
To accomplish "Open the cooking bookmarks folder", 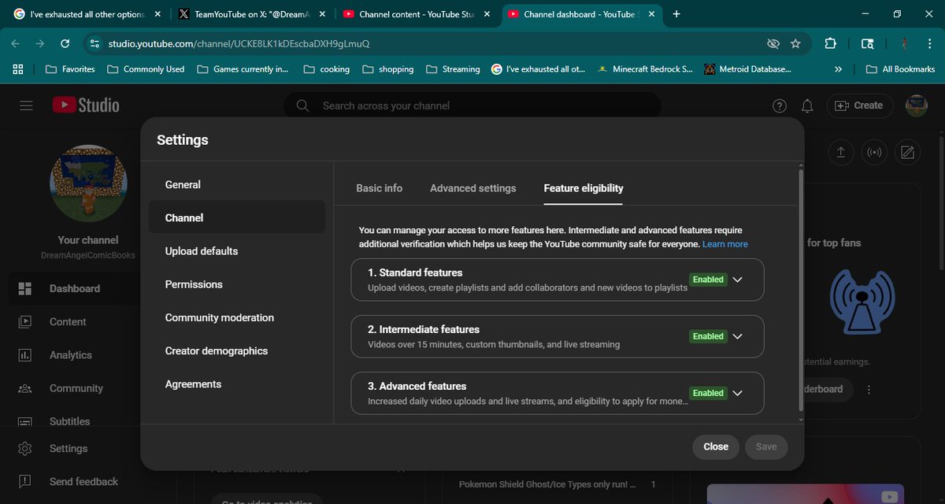I will point(326,69).
